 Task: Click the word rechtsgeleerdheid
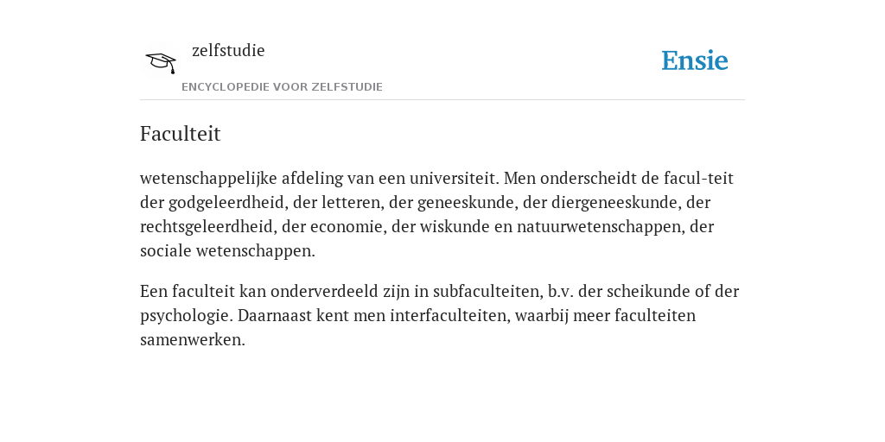coord(207,227)
